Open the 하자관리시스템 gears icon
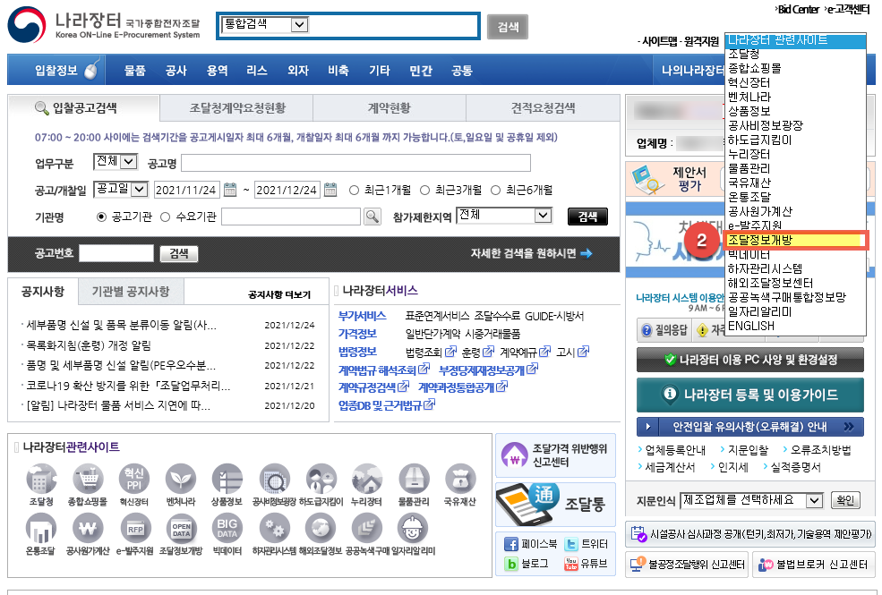The width and height of the screenshot is (882, 595). pyautogui.click(x=275, y=528)
